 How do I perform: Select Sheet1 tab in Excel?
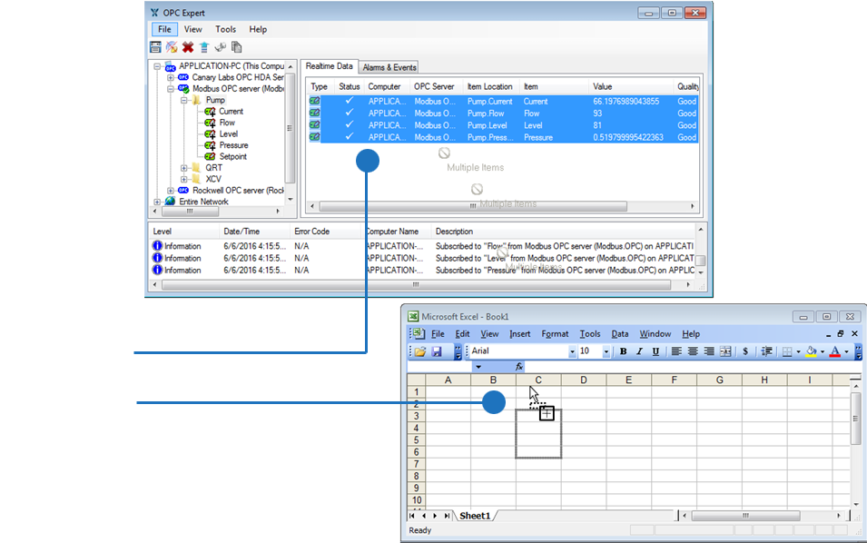(476, 515)
